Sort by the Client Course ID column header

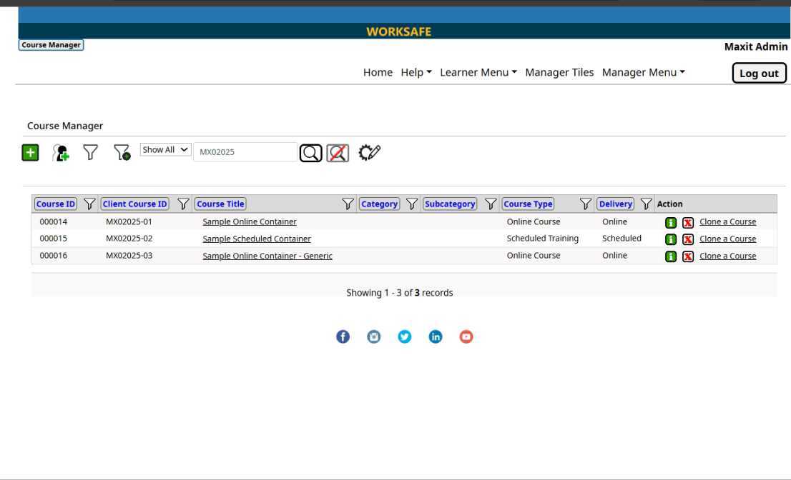(x=135, y=204)
